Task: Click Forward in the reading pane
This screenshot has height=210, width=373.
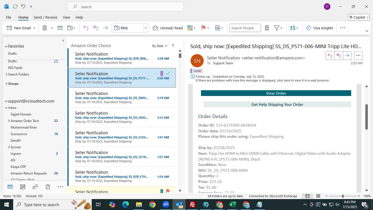Action: point(347,56)
